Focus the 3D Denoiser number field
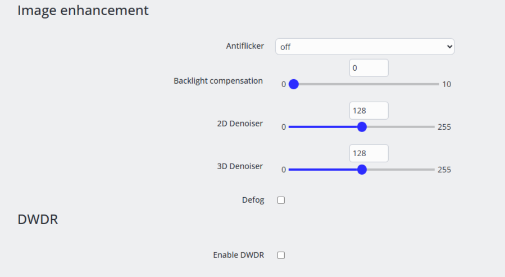The width and height of the screenshot is (505, 277). 368,153
